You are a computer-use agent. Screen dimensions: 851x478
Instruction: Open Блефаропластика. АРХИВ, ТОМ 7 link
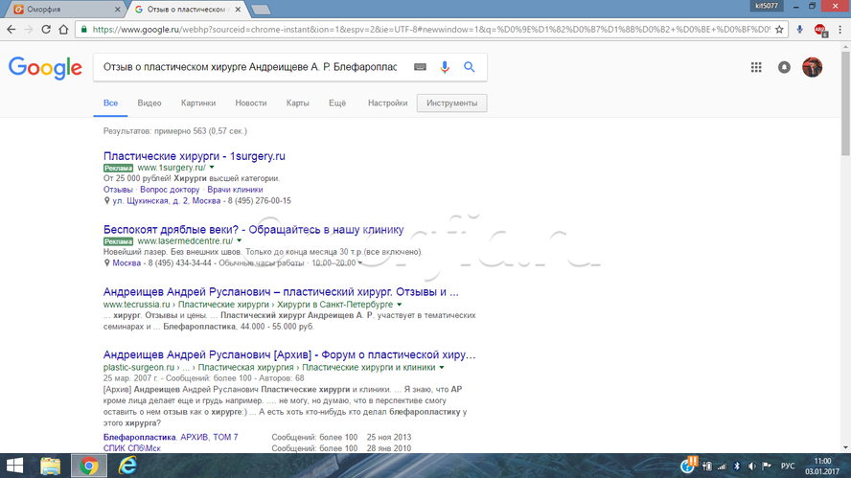(x=171, y=437)
